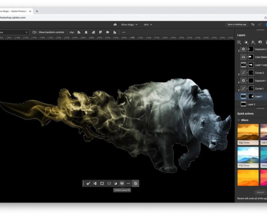This screenshot has height=216, width=267.
Task: Close the Rhino Magic browser tab
Action: (x=30, y=11)
